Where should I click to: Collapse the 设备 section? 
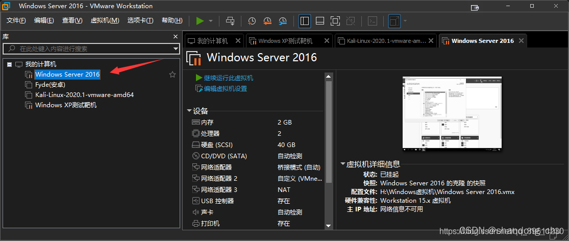[189, 111]
